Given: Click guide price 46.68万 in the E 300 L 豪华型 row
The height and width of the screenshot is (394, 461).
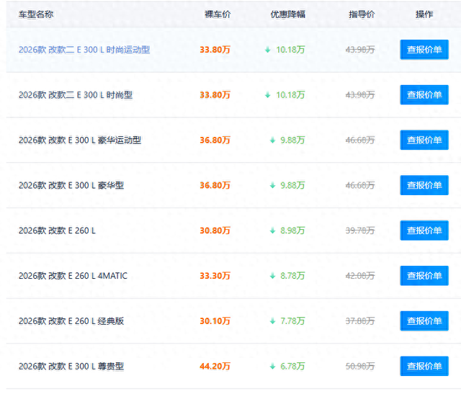Looking at the screenshot, I should (360, 186).
